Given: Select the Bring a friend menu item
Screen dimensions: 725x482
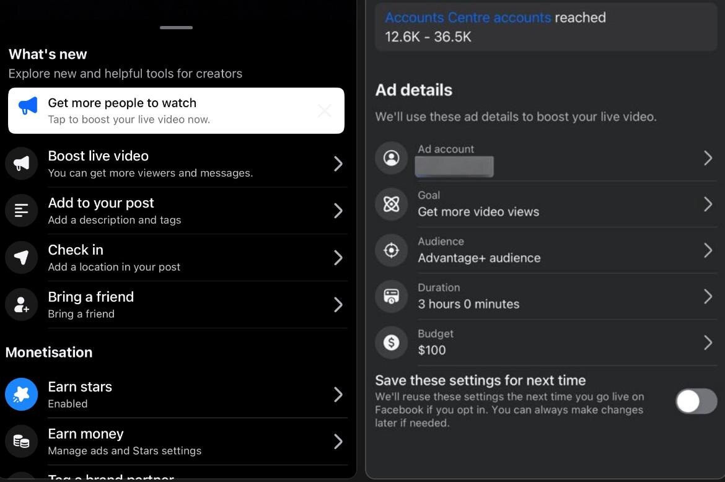Looking at the screenshot, I should point(176,305).
